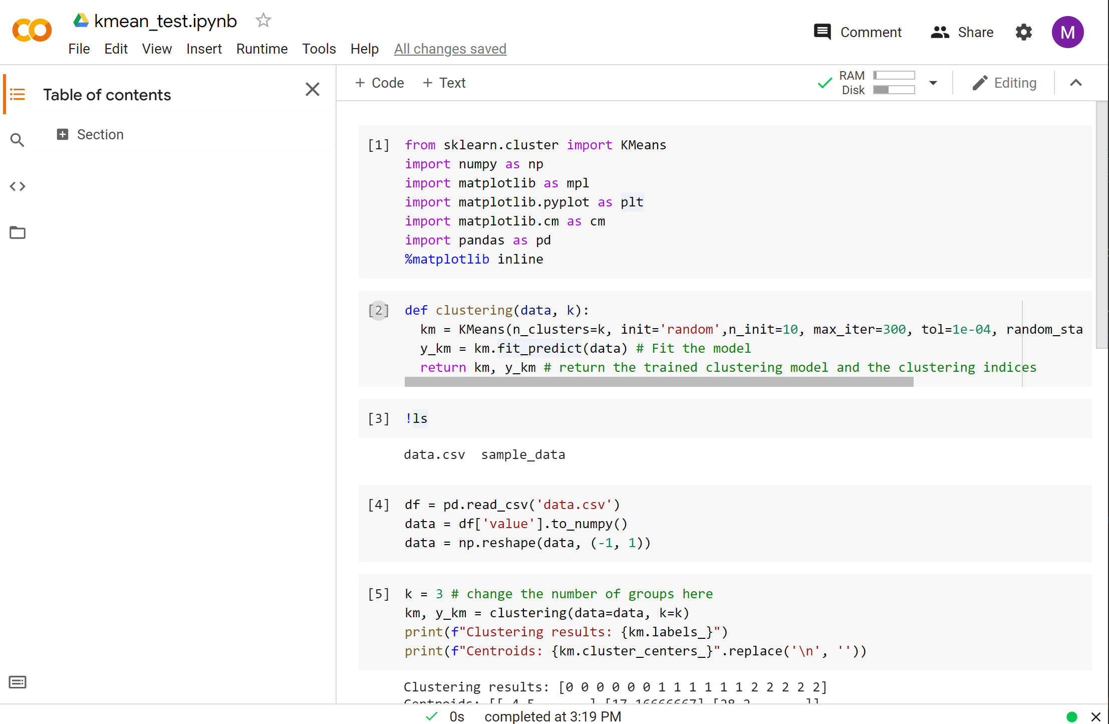Expand the RAM and Disk usage dropdown
The image size is (1109, 724).
click(x=934, y=83)
